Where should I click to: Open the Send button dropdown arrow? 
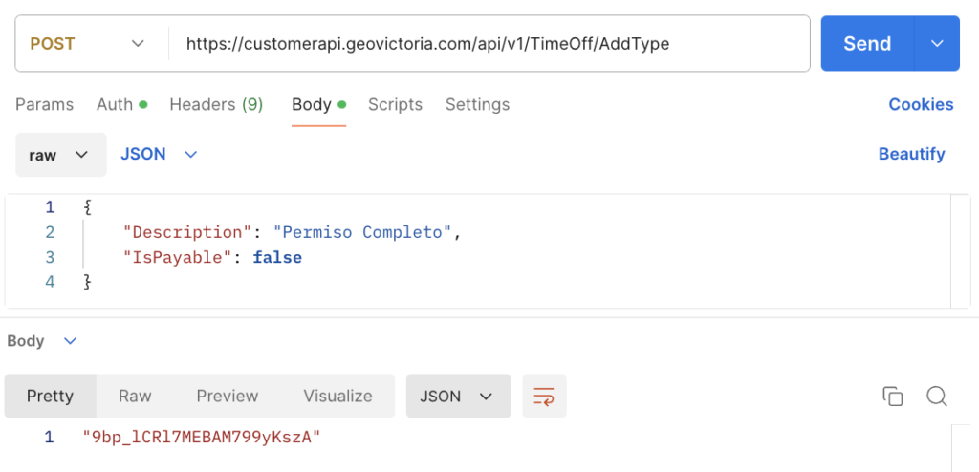(937, 44)
